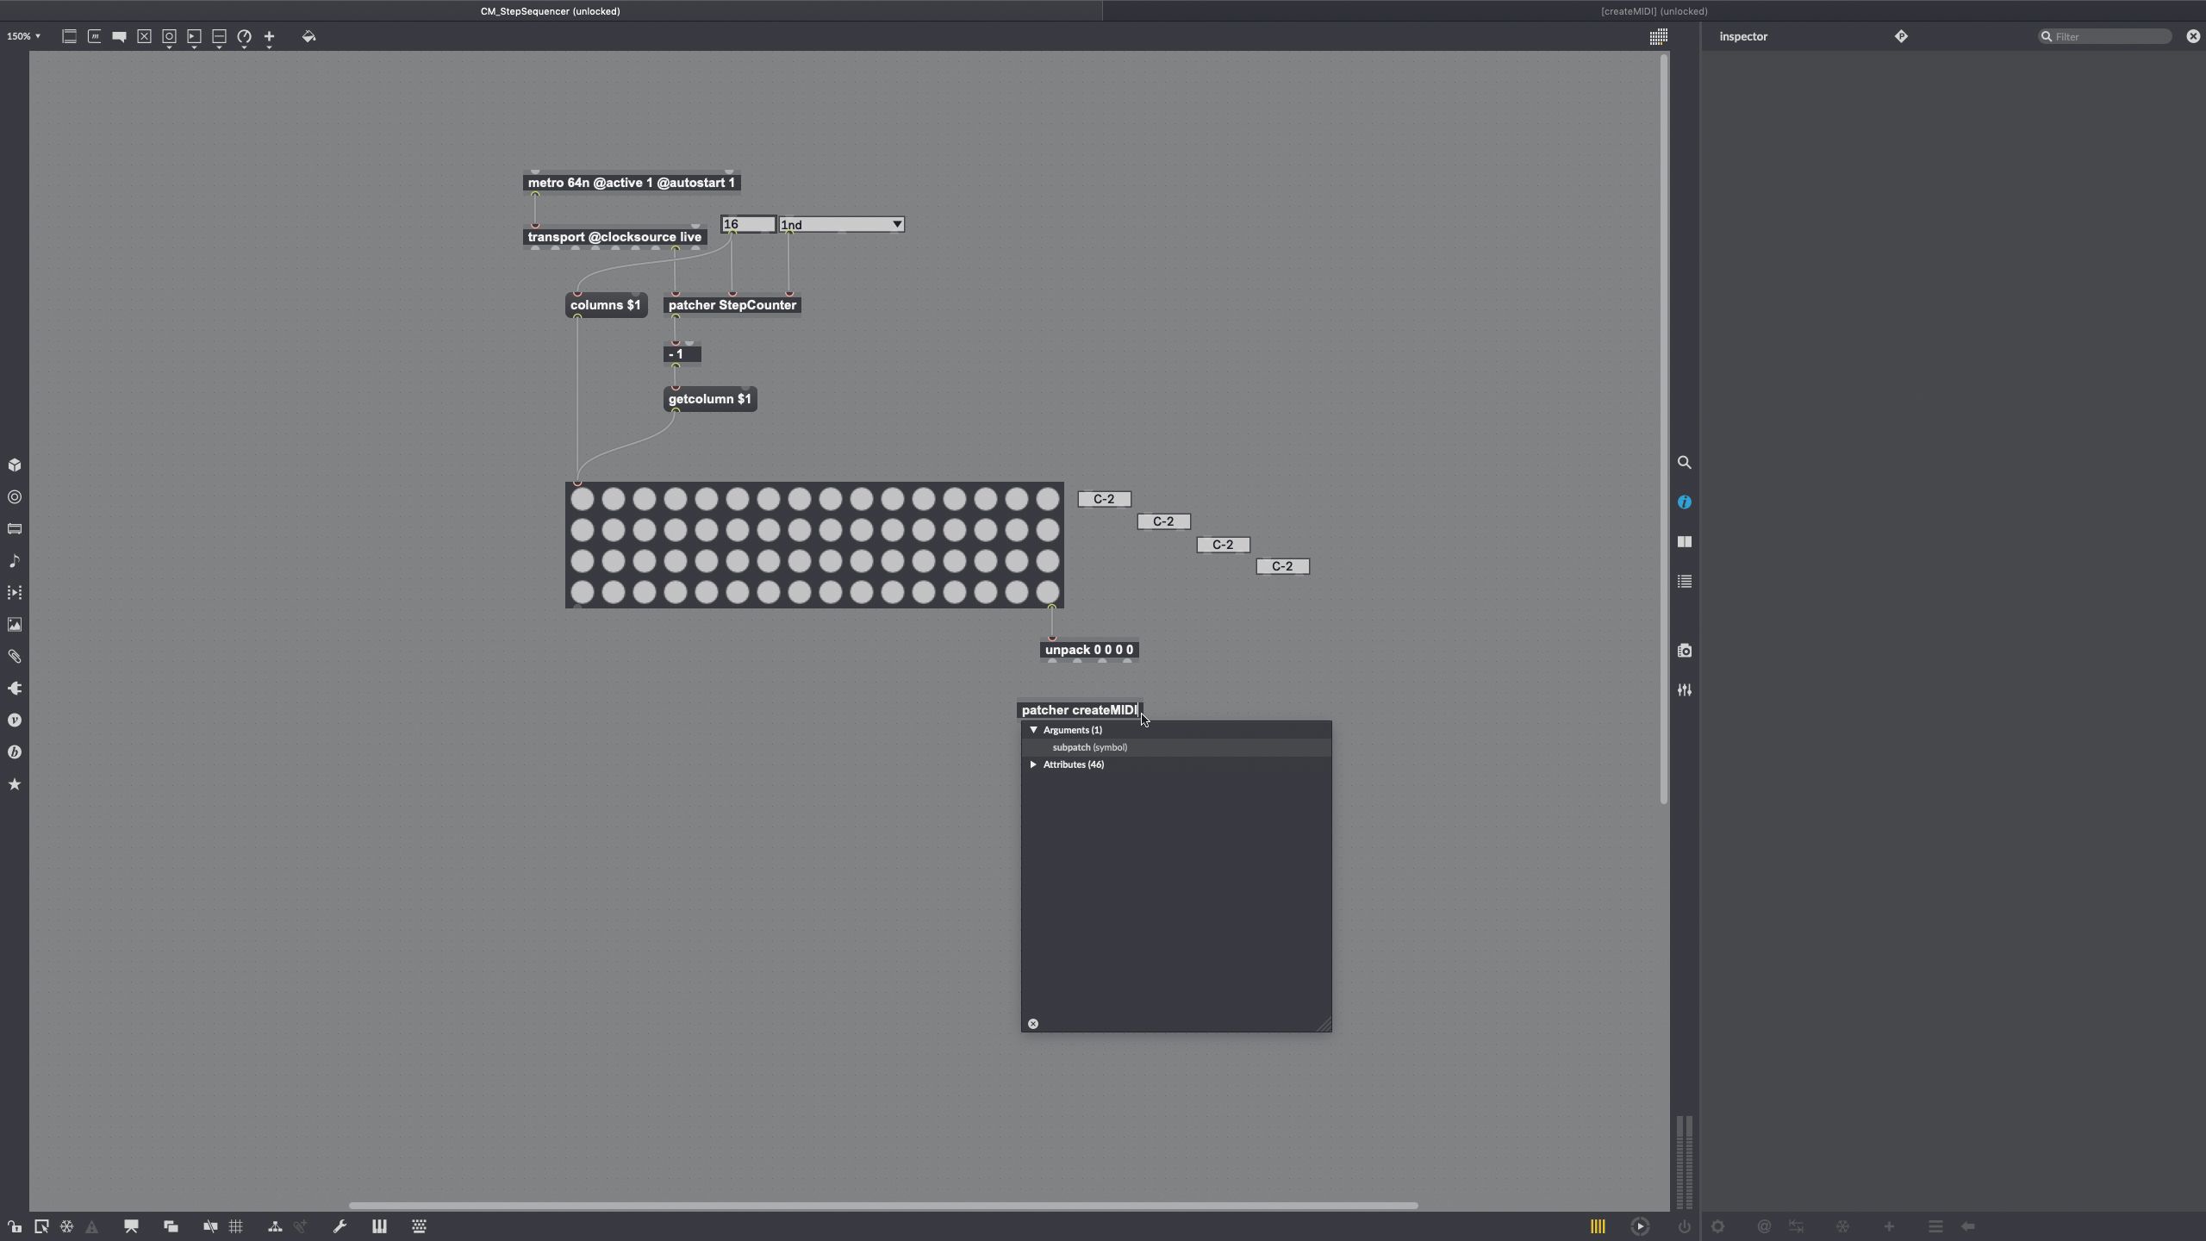Open the Objects browser in left sidebar
The height and width of the screenshot is (1241, 2206).
pyautogui.click(x=15, y=465)
